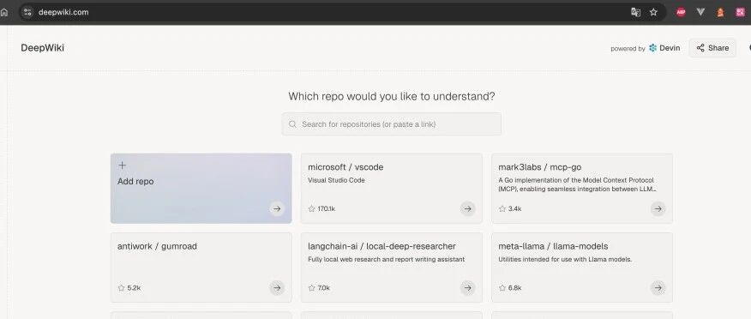Open the Add repo card
Screen dimensions: 751x319
201,189
